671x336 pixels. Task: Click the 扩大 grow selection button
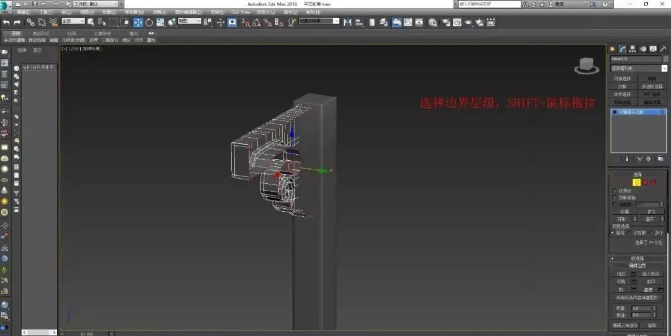pos(652,211)
